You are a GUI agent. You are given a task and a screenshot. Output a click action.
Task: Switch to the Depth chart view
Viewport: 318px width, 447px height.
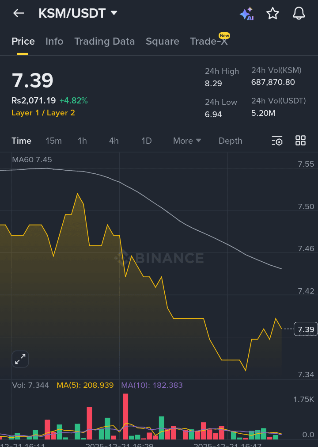230,141
